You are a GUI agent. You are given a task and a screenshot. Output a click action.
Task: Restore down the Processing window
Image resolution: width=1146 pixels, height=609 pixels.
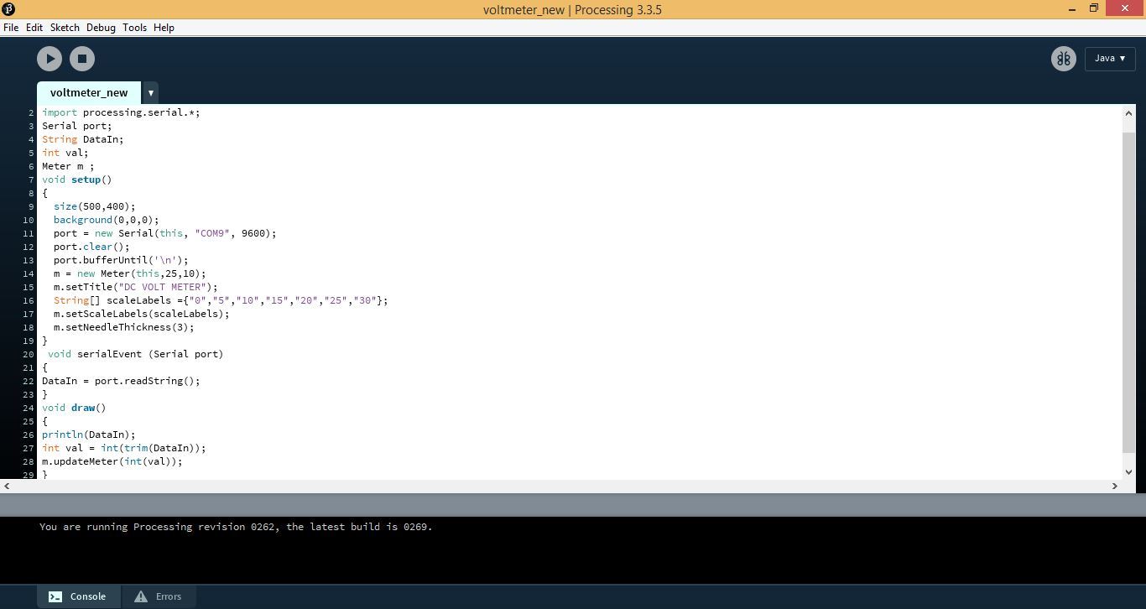1094,9
